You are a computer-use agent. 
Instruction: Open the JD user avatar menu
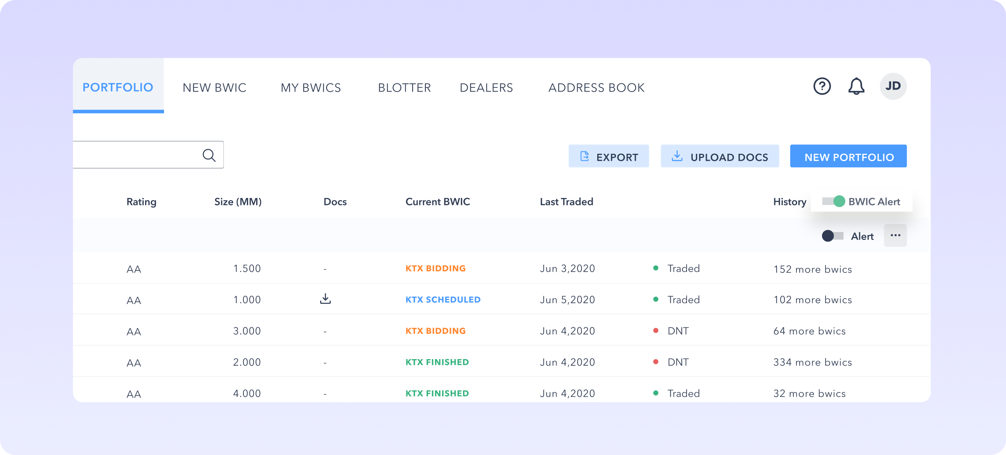coord(893,86)
